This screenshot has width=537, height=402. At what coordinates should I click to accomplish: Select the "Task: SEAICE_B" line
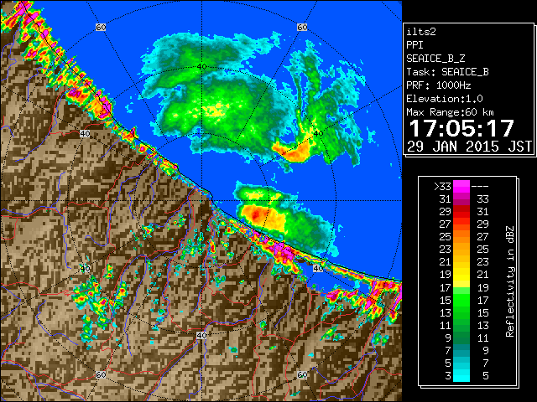tap(447, 72)
